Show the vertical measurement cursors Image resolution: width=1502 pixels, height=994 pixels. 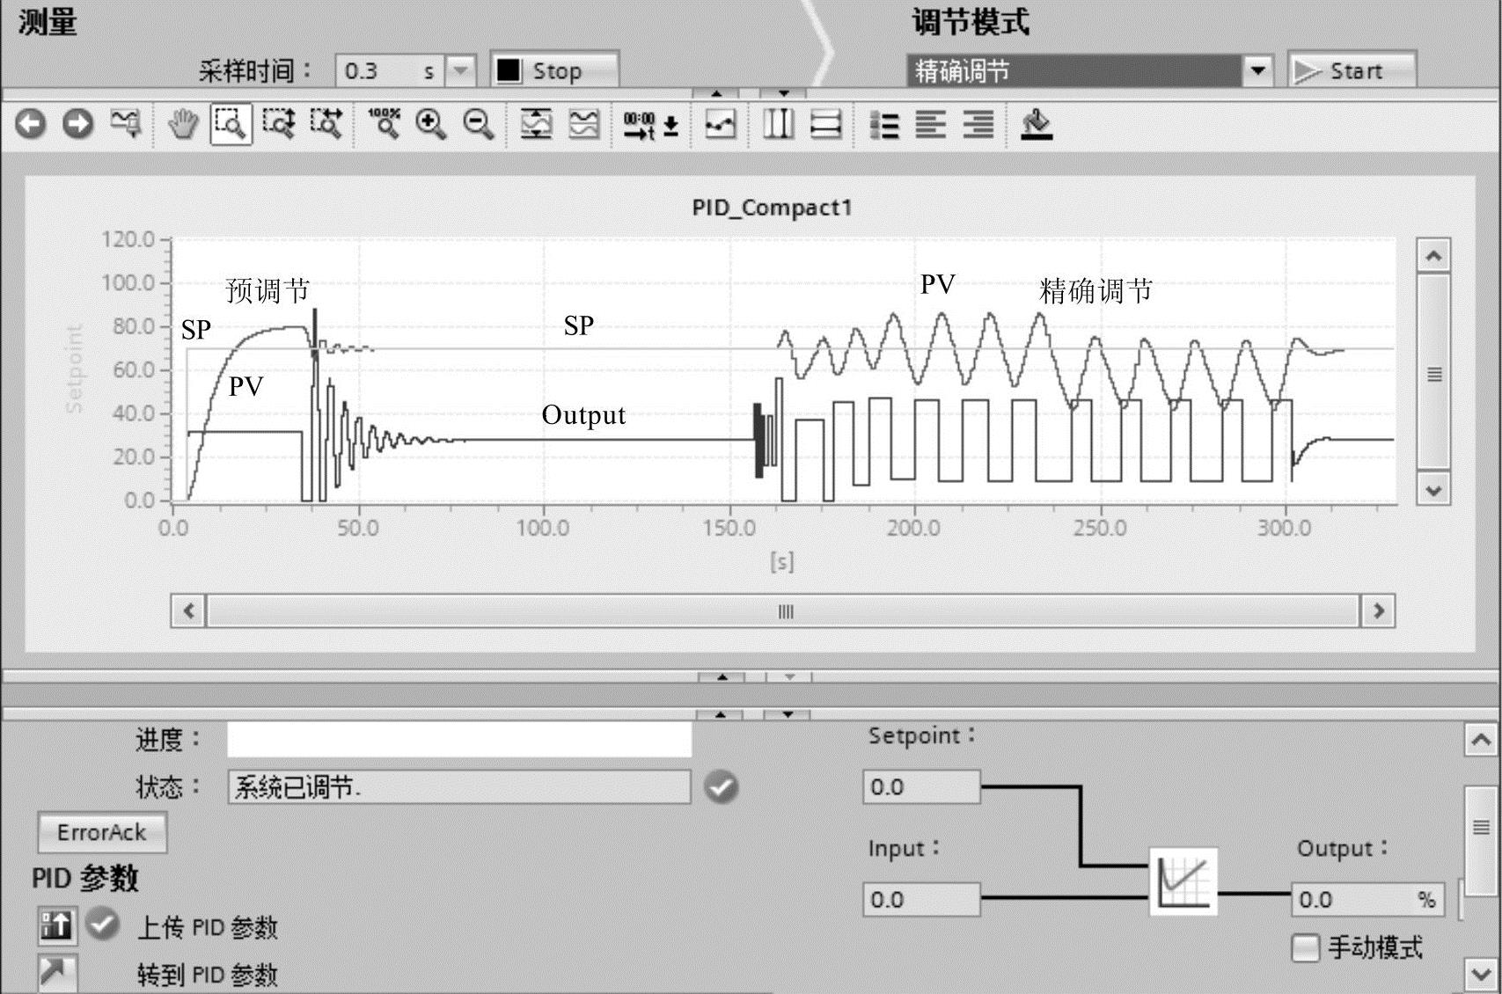(x=778, y=124)
